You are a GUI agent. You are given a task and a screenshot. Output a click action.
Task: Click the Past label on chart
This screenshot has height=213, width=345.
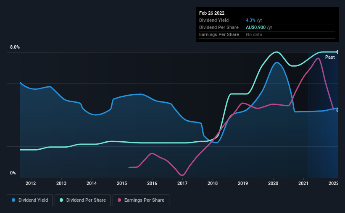(330, 57)
